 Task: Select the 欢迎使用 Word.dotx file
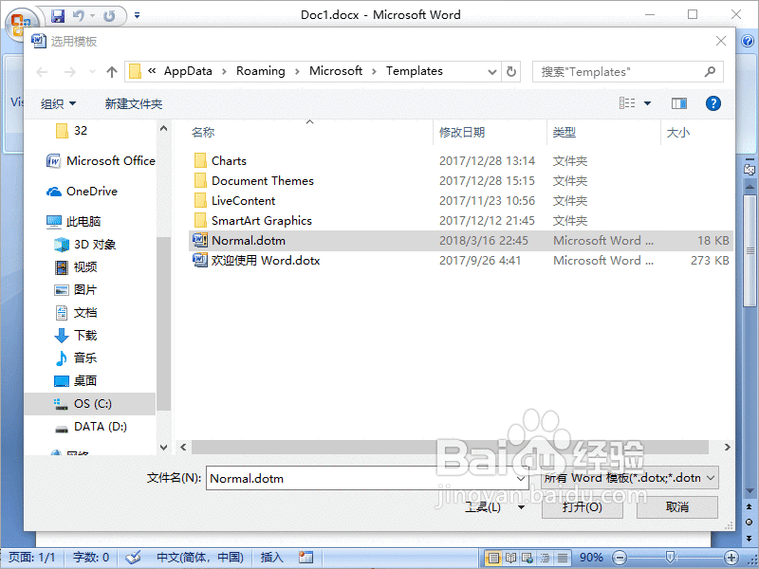(x=460, y=260)
